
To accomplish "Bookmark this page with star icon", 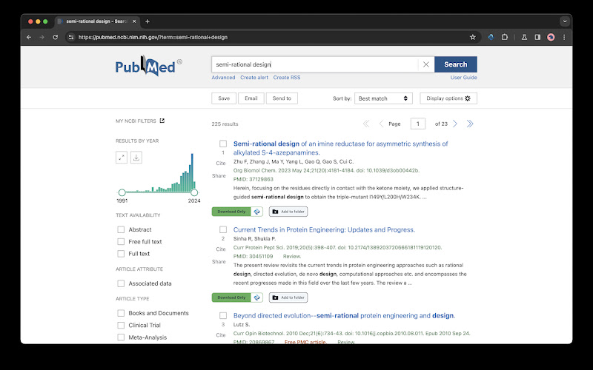I will tap(472, 37).
